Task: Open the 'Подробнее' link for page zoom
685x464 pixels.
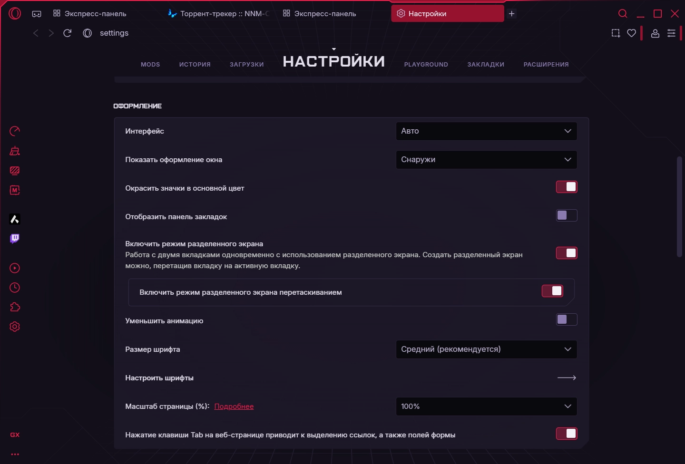Action: 234,406
